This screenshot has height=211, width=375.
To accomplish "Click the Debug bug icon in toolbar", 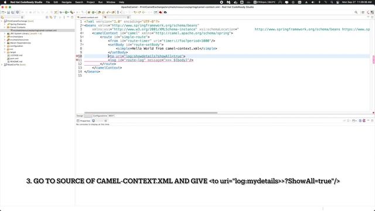I will (61, 12).
